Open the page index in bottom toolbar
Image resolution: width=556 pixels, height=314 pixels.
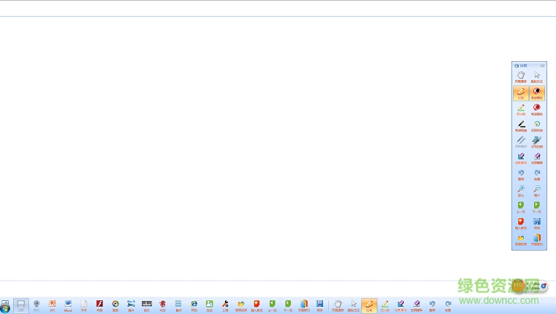[x=304, y=305]
